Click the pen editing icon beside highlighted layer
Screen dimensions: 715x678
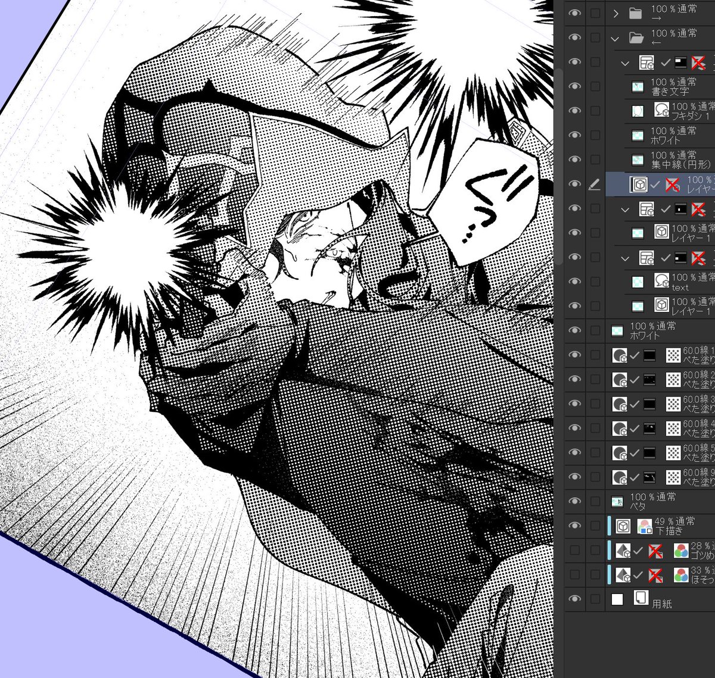[x=594, y=185]
